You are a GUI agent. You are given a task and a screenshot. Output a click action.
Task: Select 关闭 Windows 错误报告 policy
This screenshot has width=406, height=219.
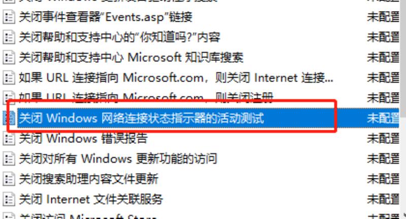[83, 138]
